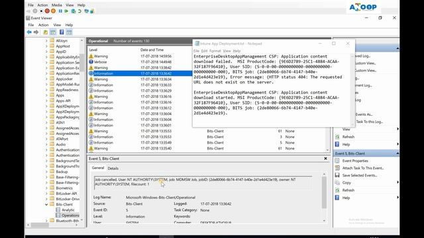Screen dimensions: 424x238
Task: Switch to the Details tab
Action: click(x=113, y=168)
